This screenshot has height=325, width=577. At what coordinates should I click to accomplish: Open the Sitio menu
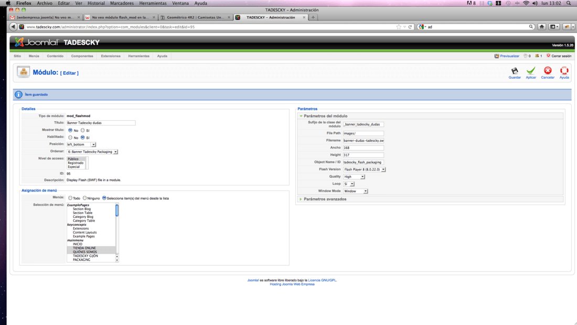(17, 56)
